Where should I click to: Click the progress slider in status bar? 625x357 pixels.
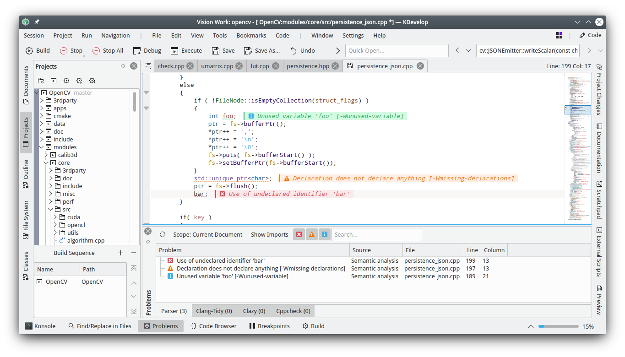558,326
